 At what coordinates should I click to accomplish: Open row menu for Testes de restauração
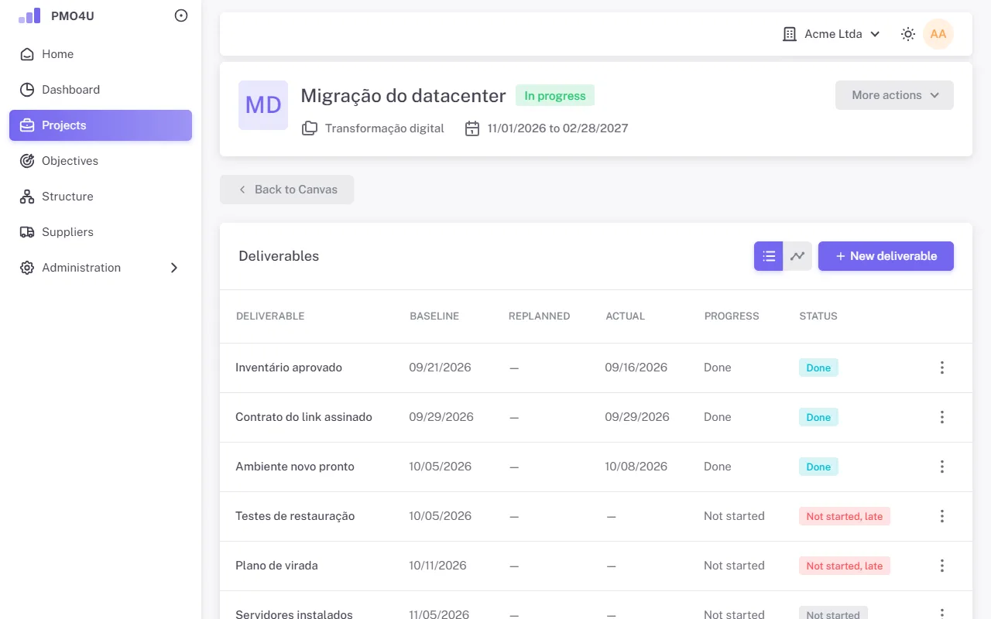click(x=942, y=516)
